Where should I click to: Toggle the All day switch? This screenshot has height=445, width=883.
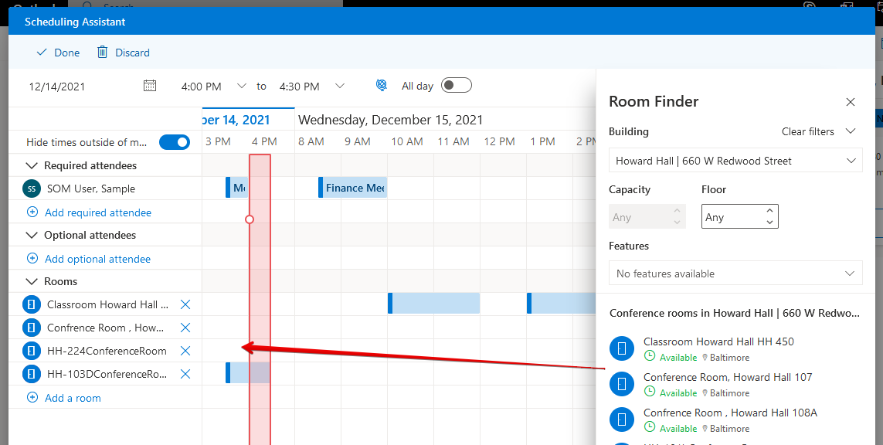click(x=456, y=86)
